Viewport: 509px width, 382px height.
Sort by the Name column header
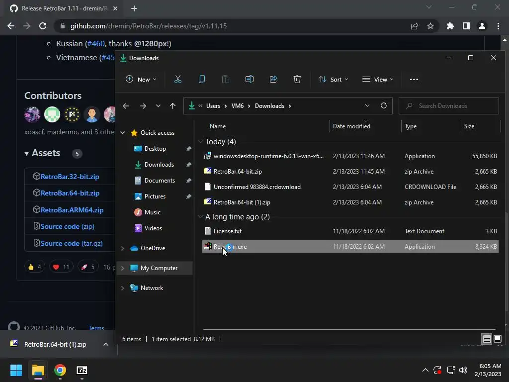(218, 126)
